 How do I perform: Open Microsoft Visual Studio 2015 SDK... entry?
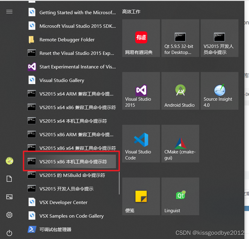[72, 26]
